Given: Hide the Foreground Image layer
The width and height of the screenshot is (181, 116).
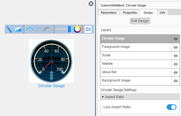Looking at the screenshot, I should (176, 47).
